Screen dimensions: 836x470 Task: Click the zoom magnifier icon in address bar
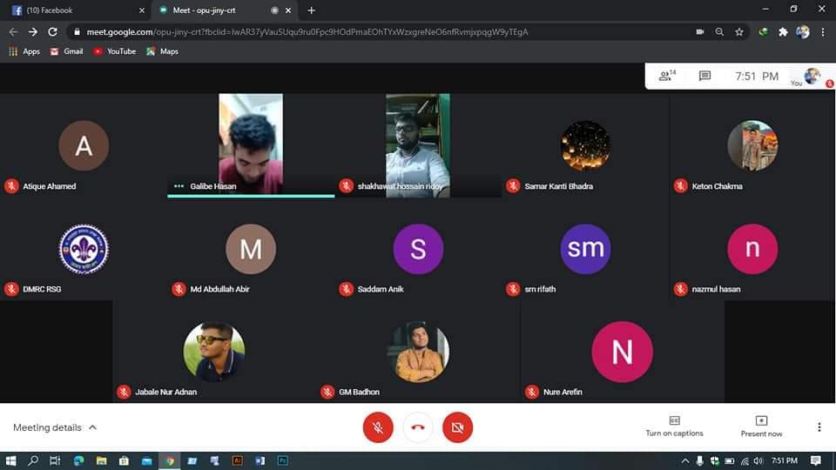(720, 32)
